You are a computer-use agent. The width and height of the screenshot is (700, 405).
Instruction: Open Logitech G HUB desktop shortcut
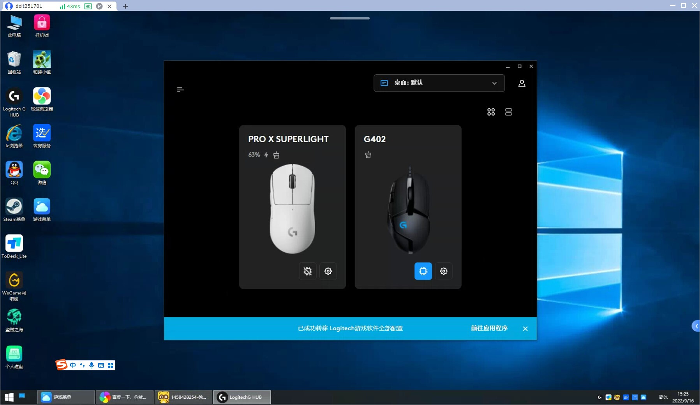pos(14,102)
